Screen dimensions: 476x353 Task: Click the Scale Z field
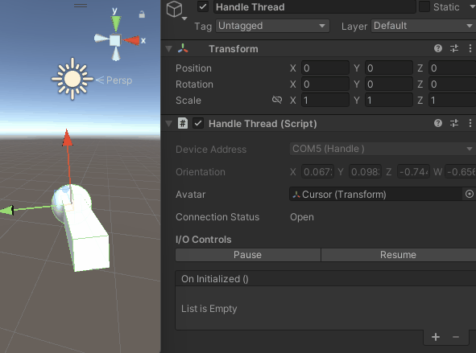(x=452, y=100)
